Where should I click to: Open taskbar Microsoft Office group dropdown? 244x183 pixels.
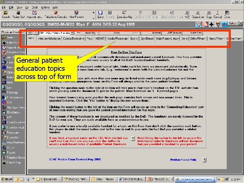[x=172, y=179]
